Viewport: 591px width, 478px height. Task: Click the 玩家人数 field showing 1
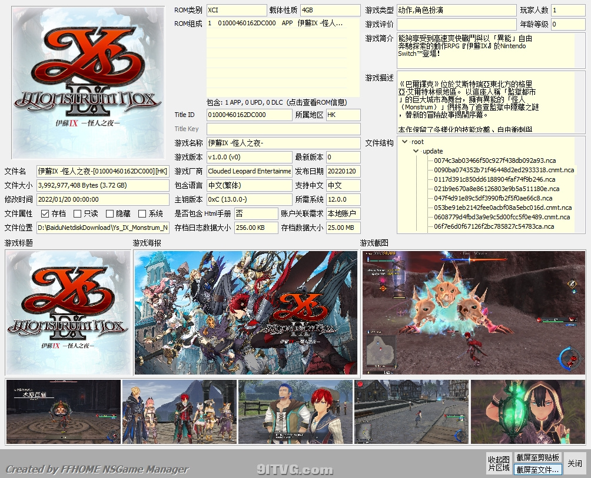pyautogui.click(x=568, y=10)
